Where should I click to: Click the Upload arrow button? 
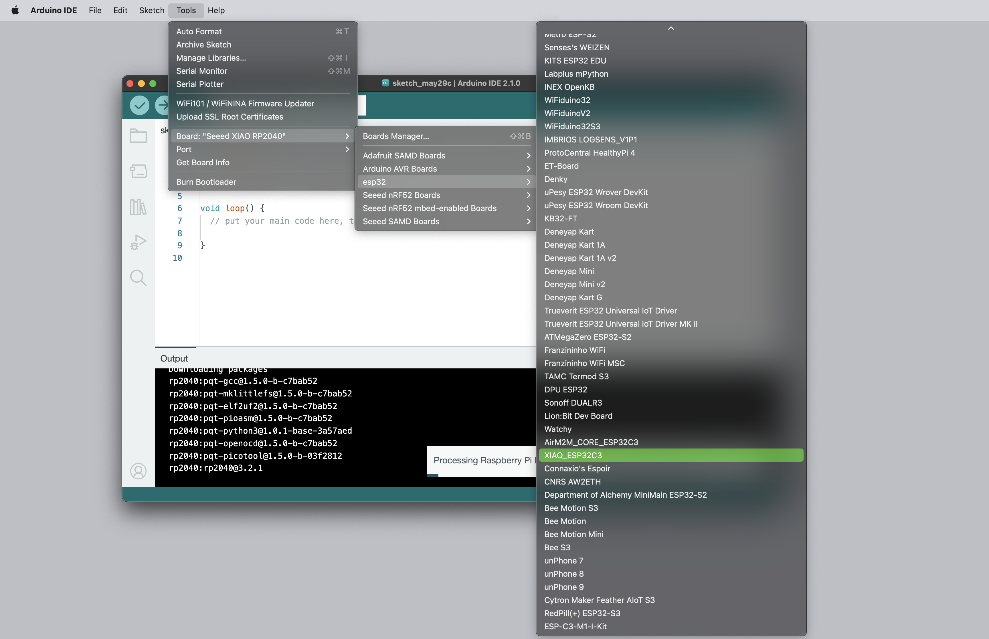tap(162, 105)
